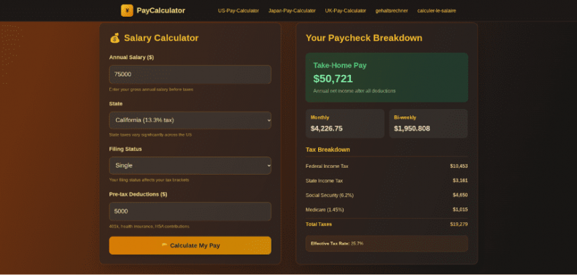This screenshot has width=577, height=275.
Task: Go to the Japan-Pay-Calculator page
Action: (292, 11)
